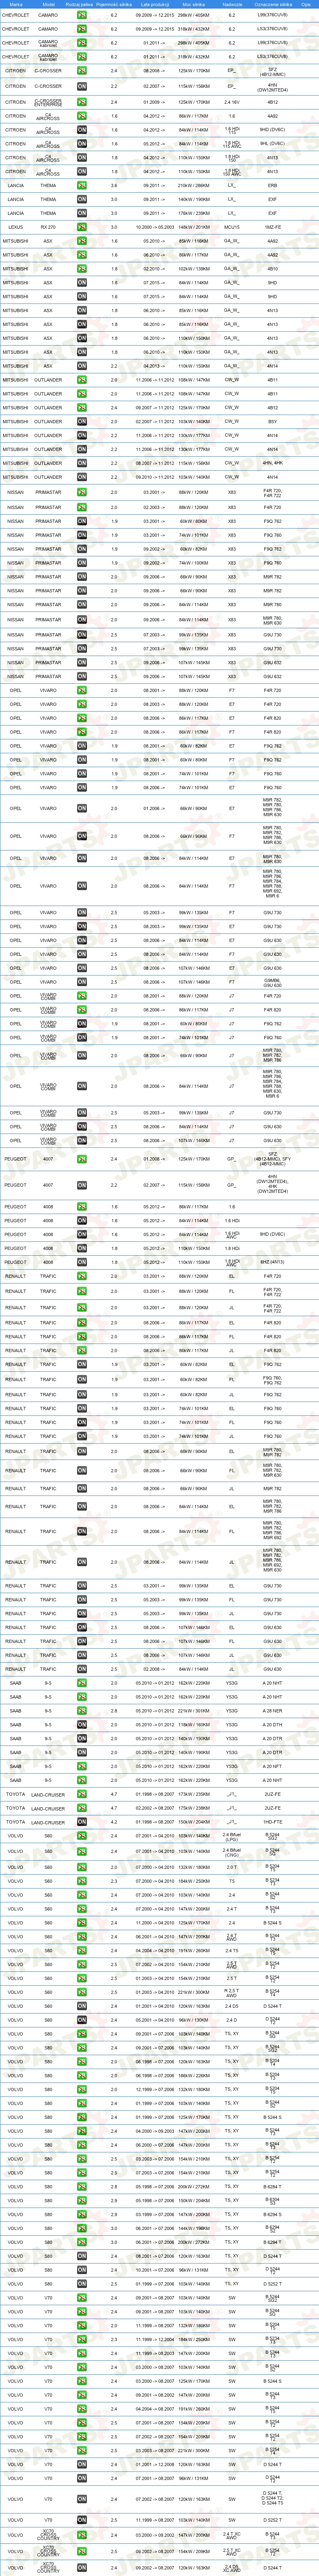Click PB fuel icon in C4 Aircross 4A92 row
The width and height of the screenshot is (319, 2576).
82,116
